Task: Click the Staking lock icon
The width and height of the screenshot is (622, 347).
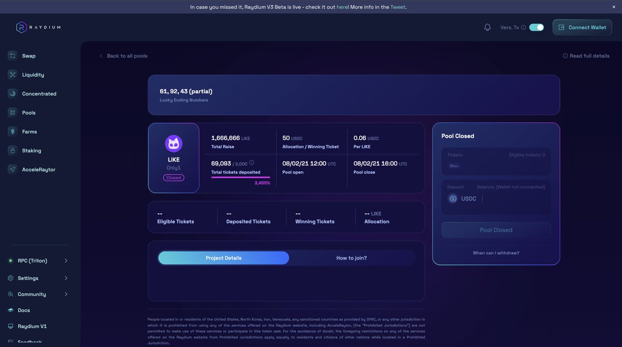Action: pos(12,151)
